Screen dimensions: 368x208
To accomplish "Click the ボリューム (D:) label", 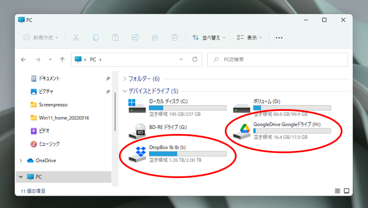I will point(267,101).
